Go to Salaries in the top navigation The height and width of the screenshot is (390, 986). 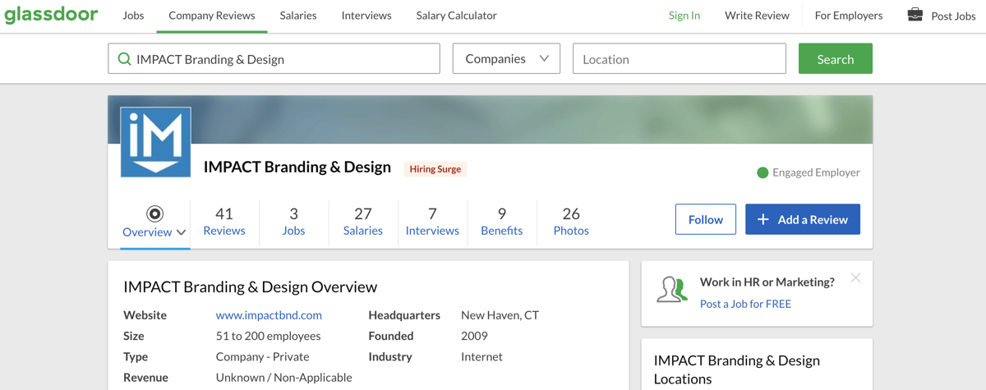pos(298,16)
